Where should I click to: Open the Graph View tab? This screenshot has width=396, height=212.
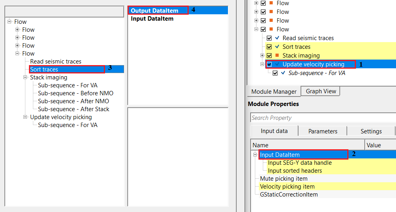[x=321, y=91]
